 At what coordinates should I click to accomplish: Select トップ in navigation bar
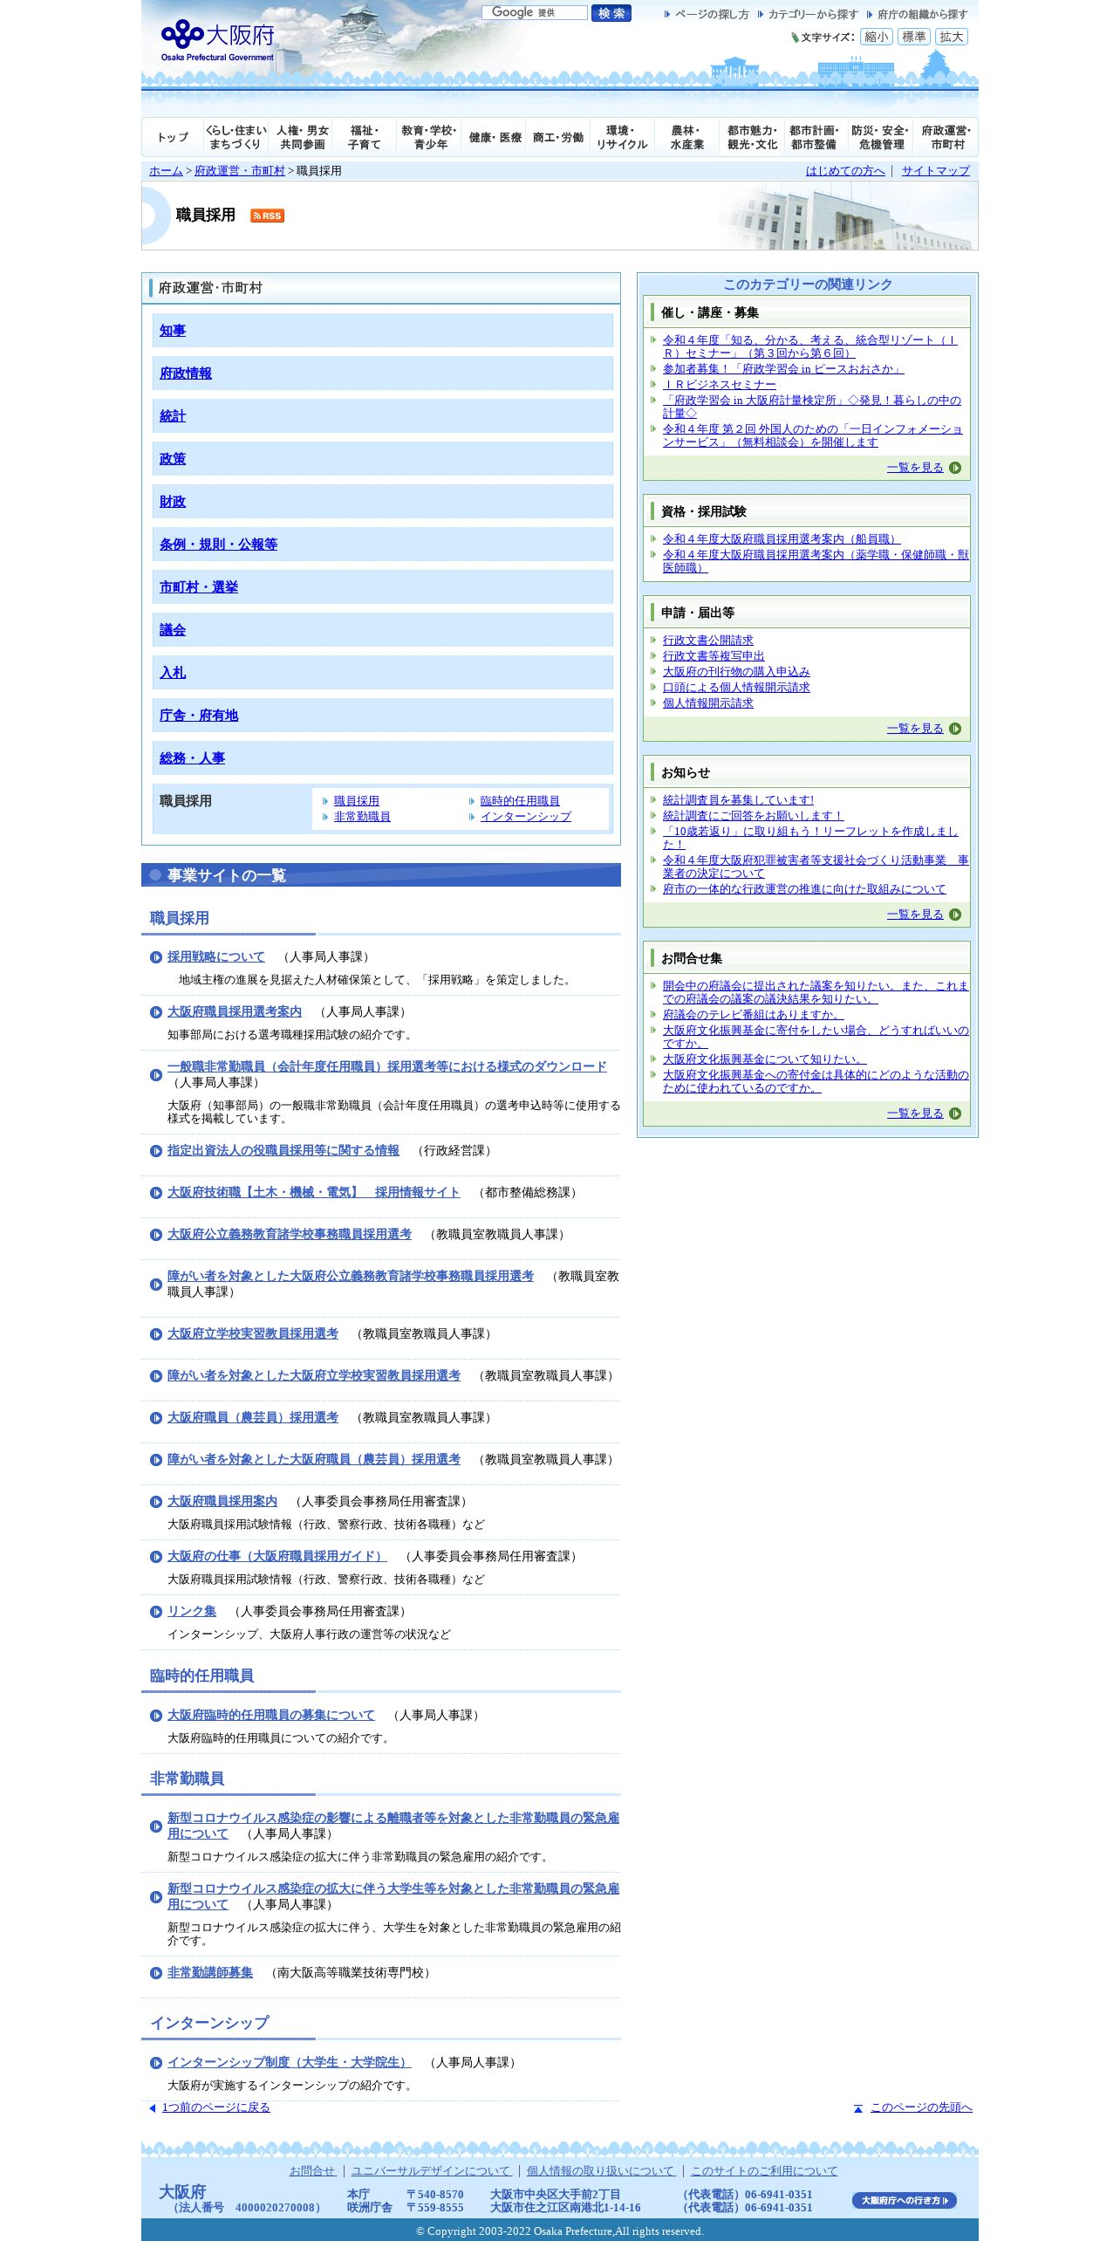point(173,137)
